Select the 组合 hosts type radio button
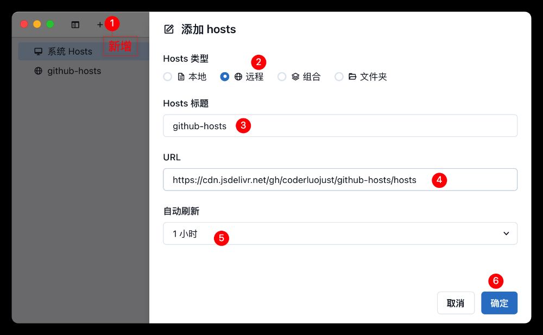 point(282,77)
